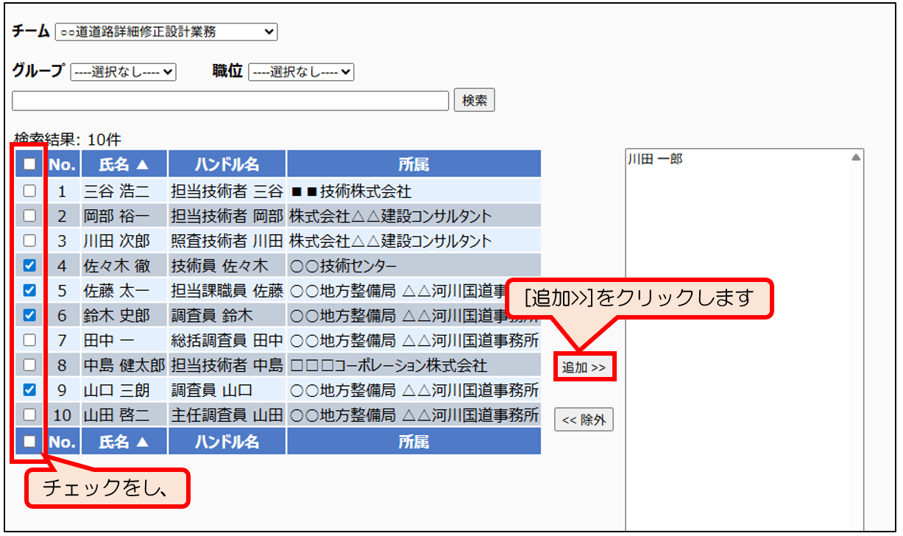
Task: Uncheck the row for 佐藤 太一
Action: tap(29, 291)
